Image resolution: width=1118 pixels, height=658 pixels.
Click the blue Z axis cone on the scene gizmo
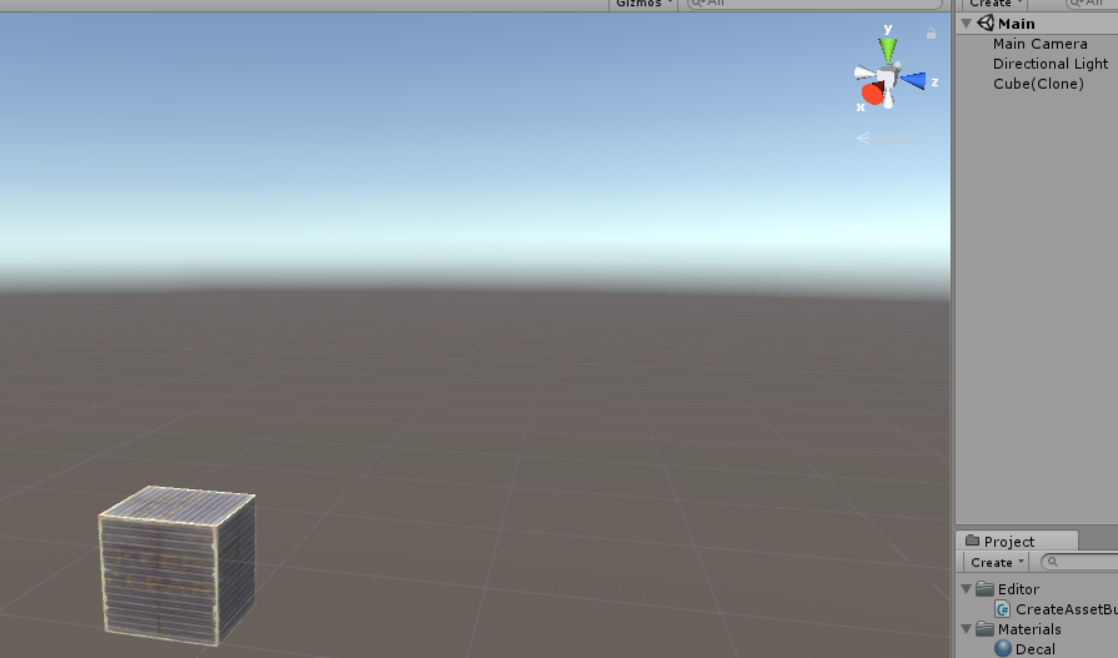913,81
